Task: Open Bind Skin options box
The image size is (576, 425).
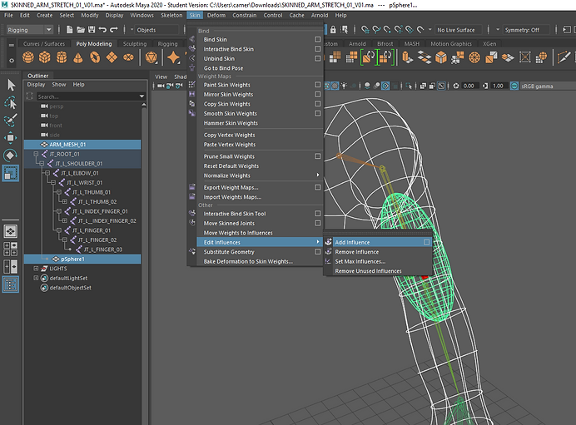Action: 317,39
